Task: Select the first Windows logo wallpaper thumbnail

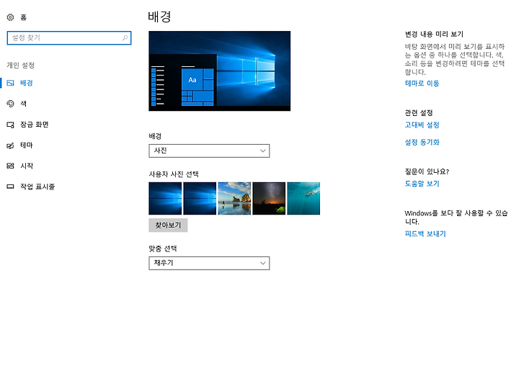Action: 165,199
